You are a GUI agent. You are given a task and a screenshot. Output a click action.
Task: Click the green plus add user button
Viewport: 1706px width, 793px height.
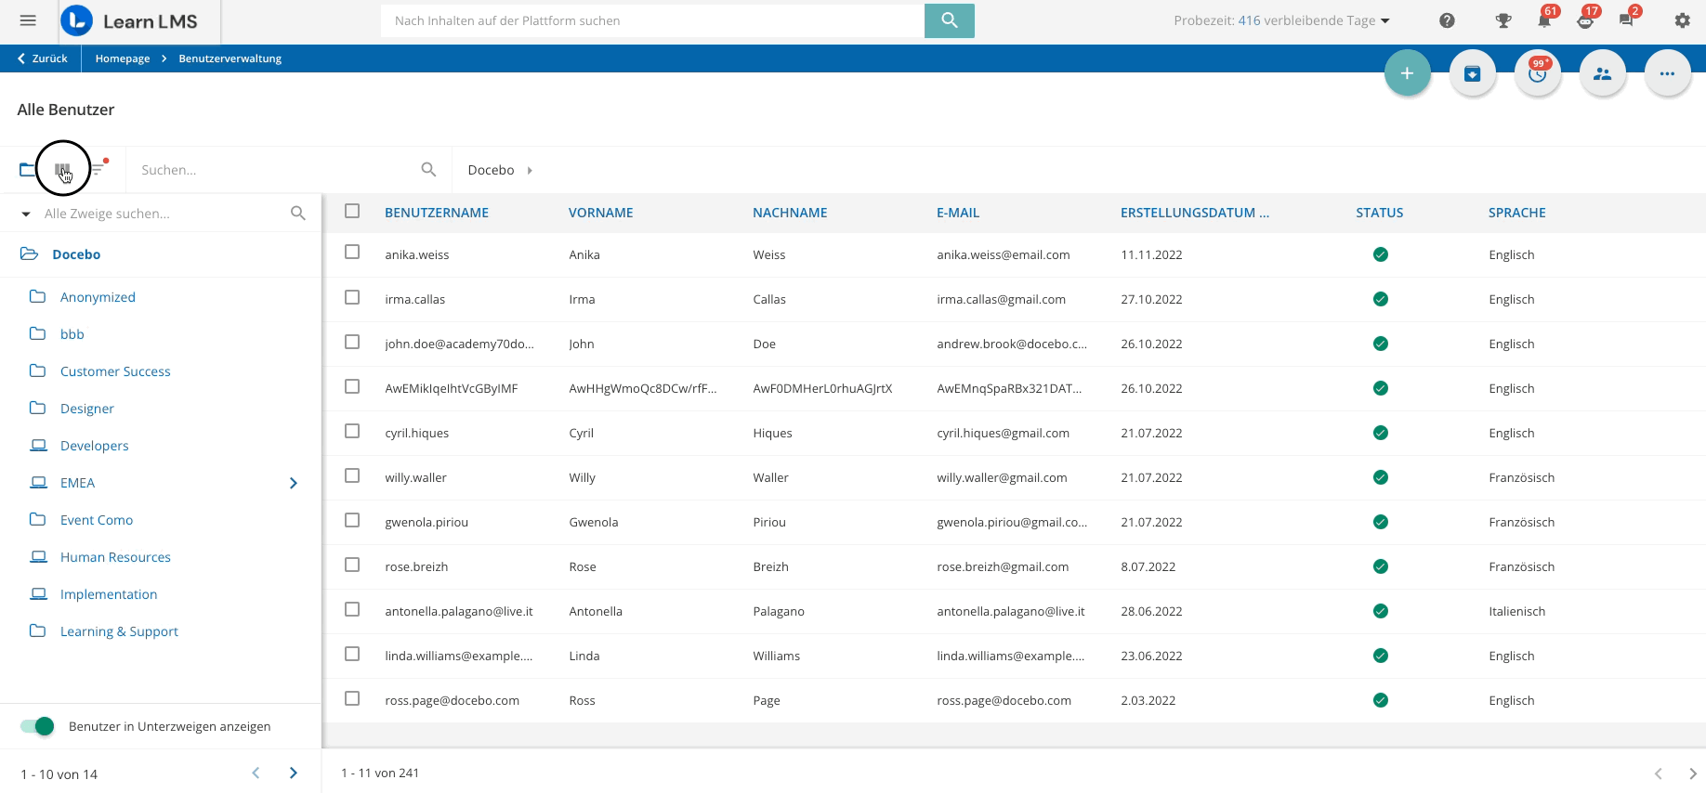click(1407, 73)
